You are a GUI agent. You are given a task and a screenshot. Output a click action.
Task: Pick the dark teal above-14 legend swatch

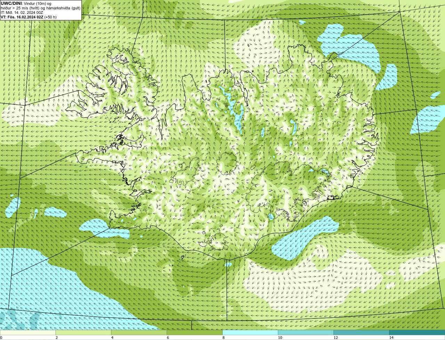pos(417,332)
